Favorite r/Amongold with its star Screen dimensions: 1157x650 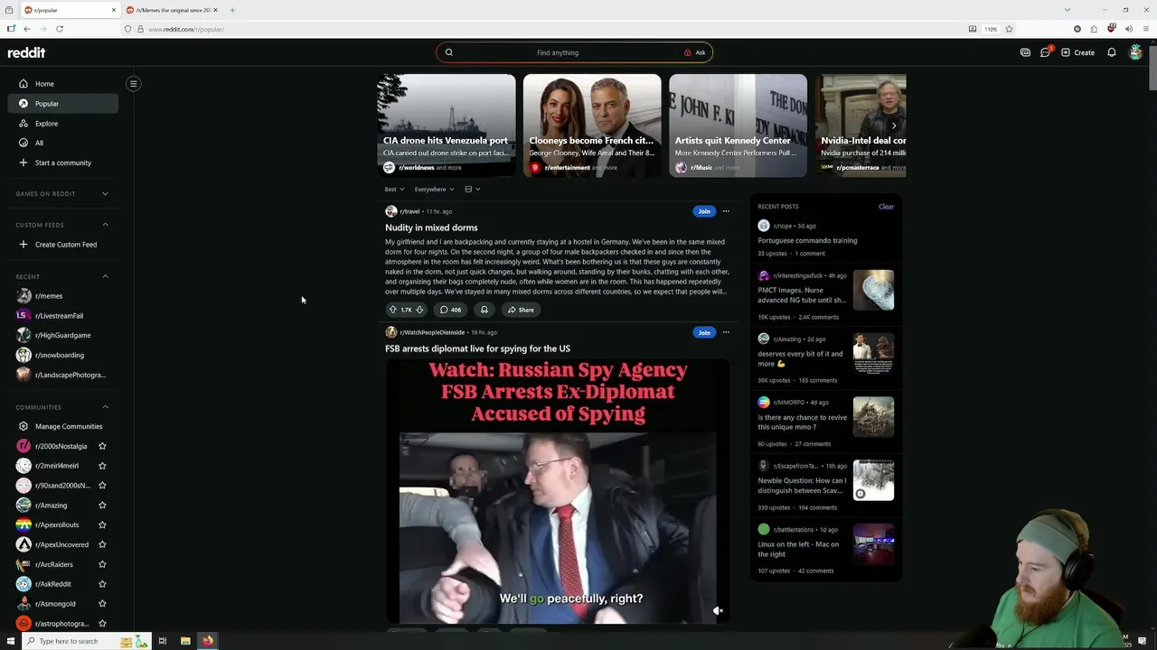pos(102,604)
